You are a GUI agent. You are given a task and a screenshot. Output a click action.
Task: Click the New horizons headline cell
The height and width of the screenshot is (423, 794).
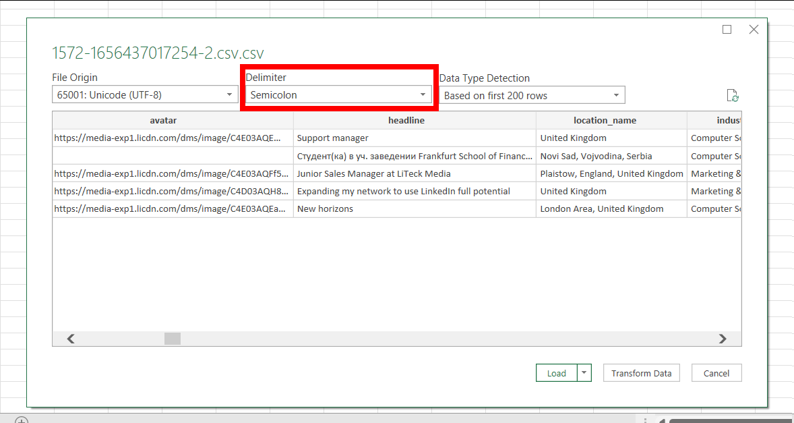coord(415,208)
